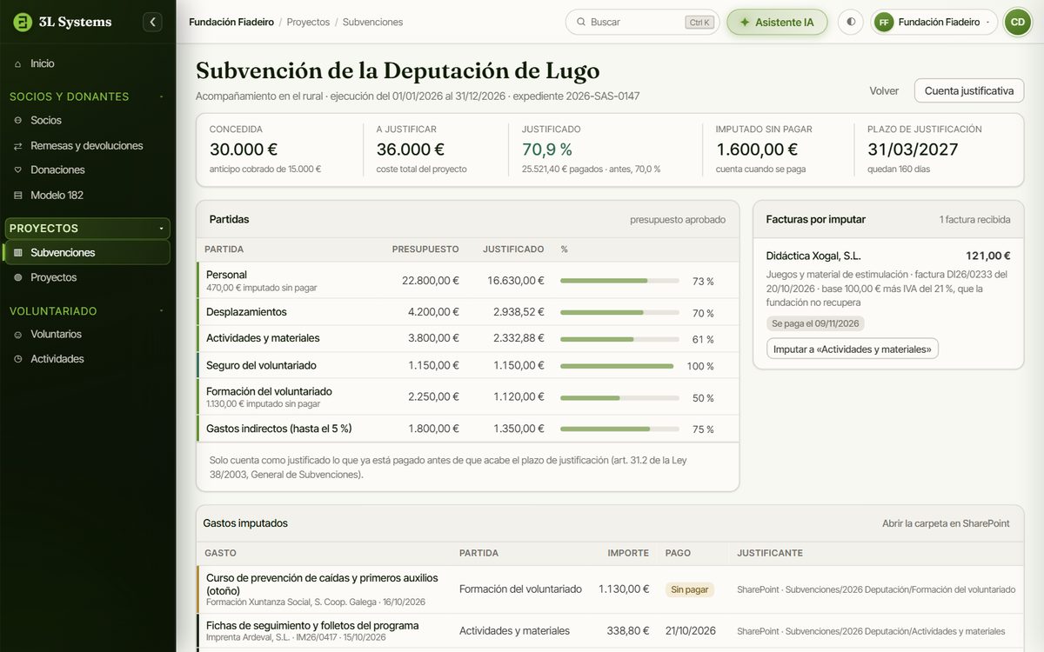Viewport: 1044px width, 652px height.
Task: Click the Personal progress bar
Action: coord(619,281)
